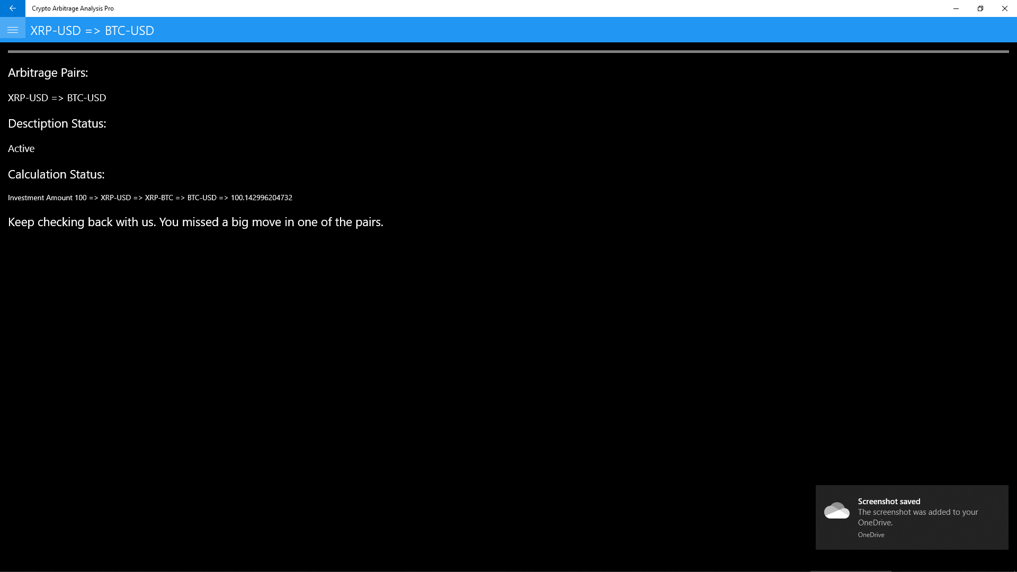This screenshot has width=1017, height=572.
Task: Click the XRP-USD => BTC-USD page header title
Action: [x=92, y=31]
